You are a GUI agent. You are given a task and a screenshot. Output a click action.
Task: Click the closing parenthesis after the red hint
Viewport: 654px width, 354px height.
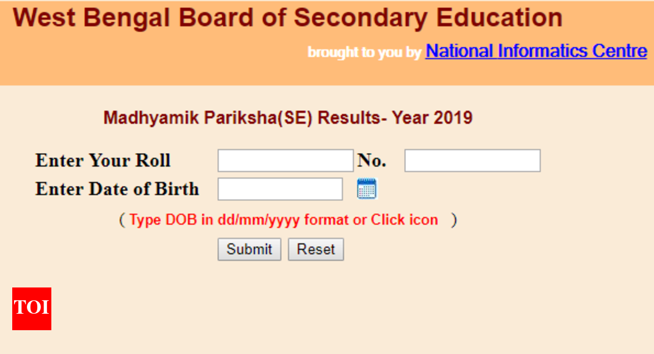[454, 220]
